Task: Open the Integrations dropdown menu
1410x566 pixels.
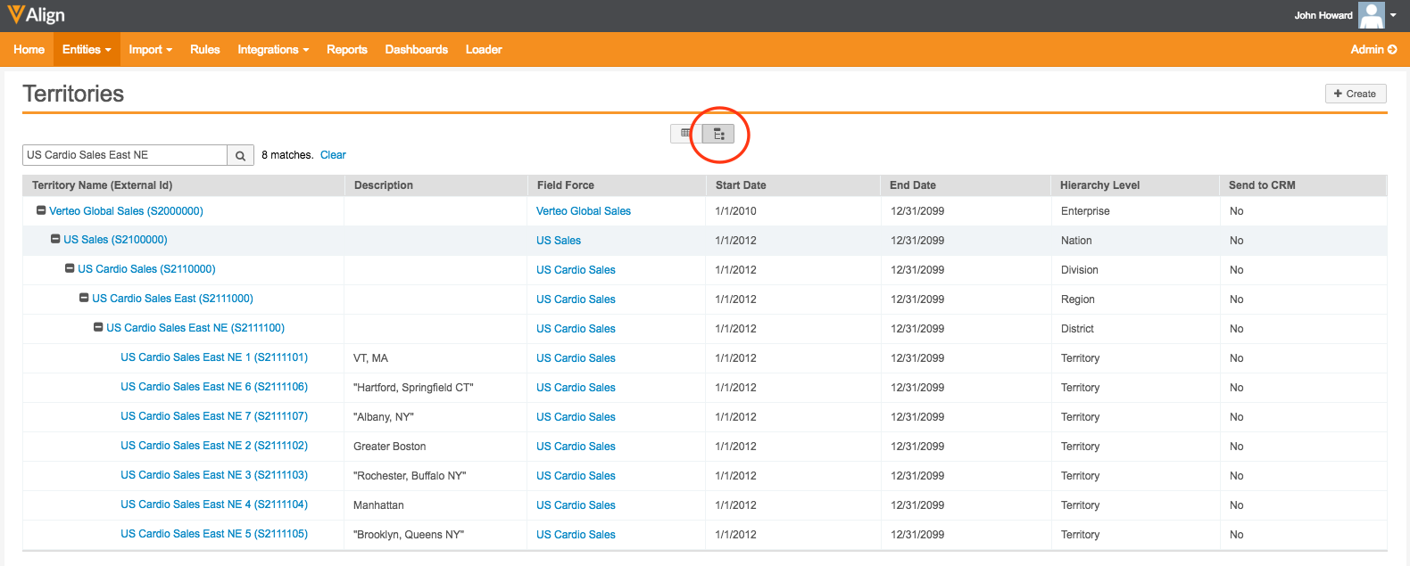Action: pyautogui.click(x=273, y=50)
